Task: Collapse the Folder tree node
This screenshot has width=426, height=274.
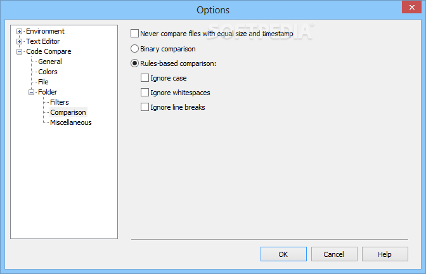Action: [x=32, y=92]
